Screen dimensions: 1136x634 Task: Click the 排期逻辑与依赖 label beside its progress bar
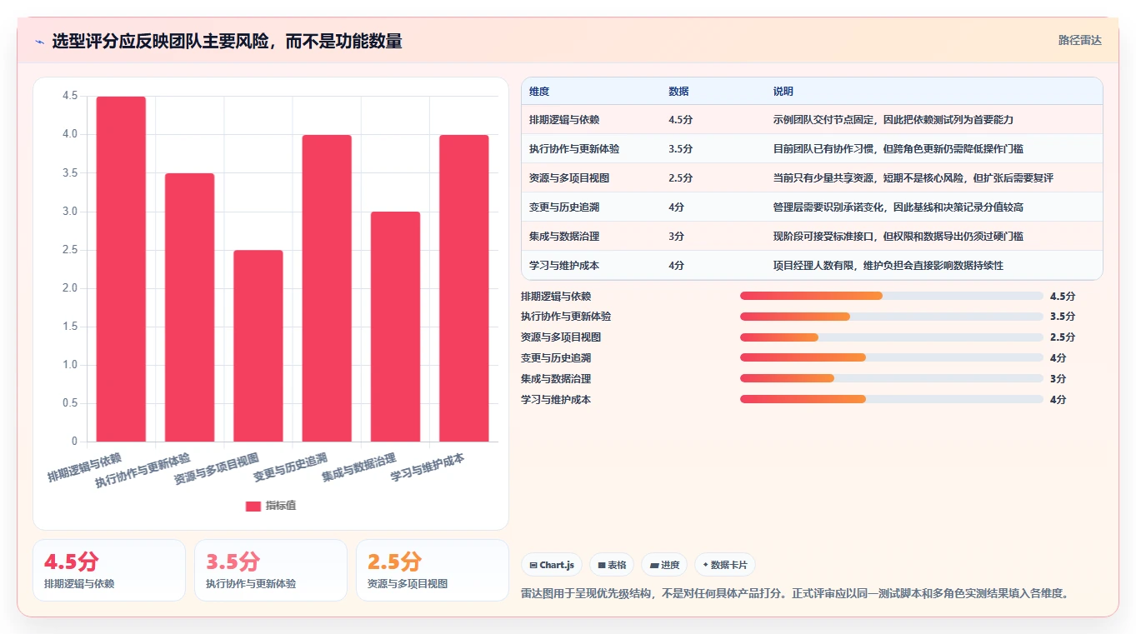point(556,296)
